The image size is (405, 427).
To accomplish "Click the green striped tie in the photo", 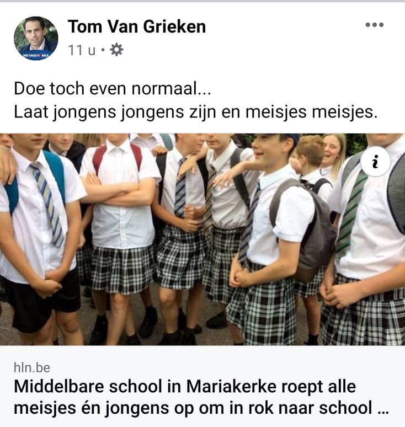I will pyautogui.click(x=350, y=215).
